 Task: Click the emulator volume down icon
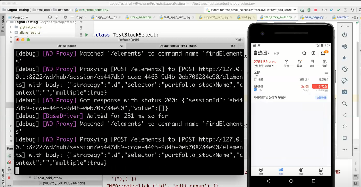click(x=344, y=58)
